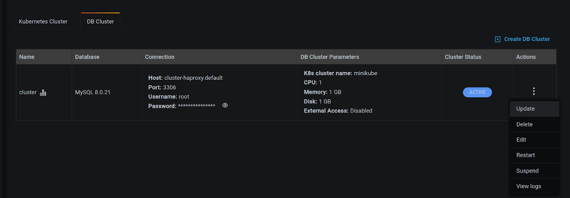
Task: Pick Edit from the actions menu
Action: [521, 140]
